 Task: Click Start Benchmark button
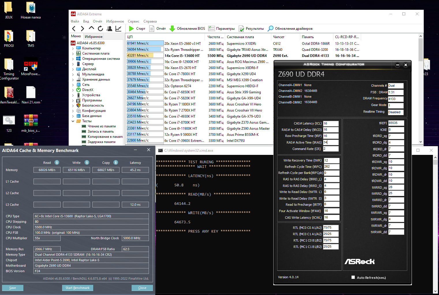coord(77,288)
